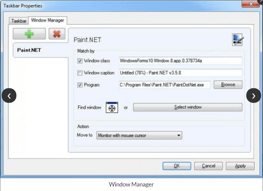Delete the selected rule using the red X
This screenshot has height=191, width=263.
[57, 33]
